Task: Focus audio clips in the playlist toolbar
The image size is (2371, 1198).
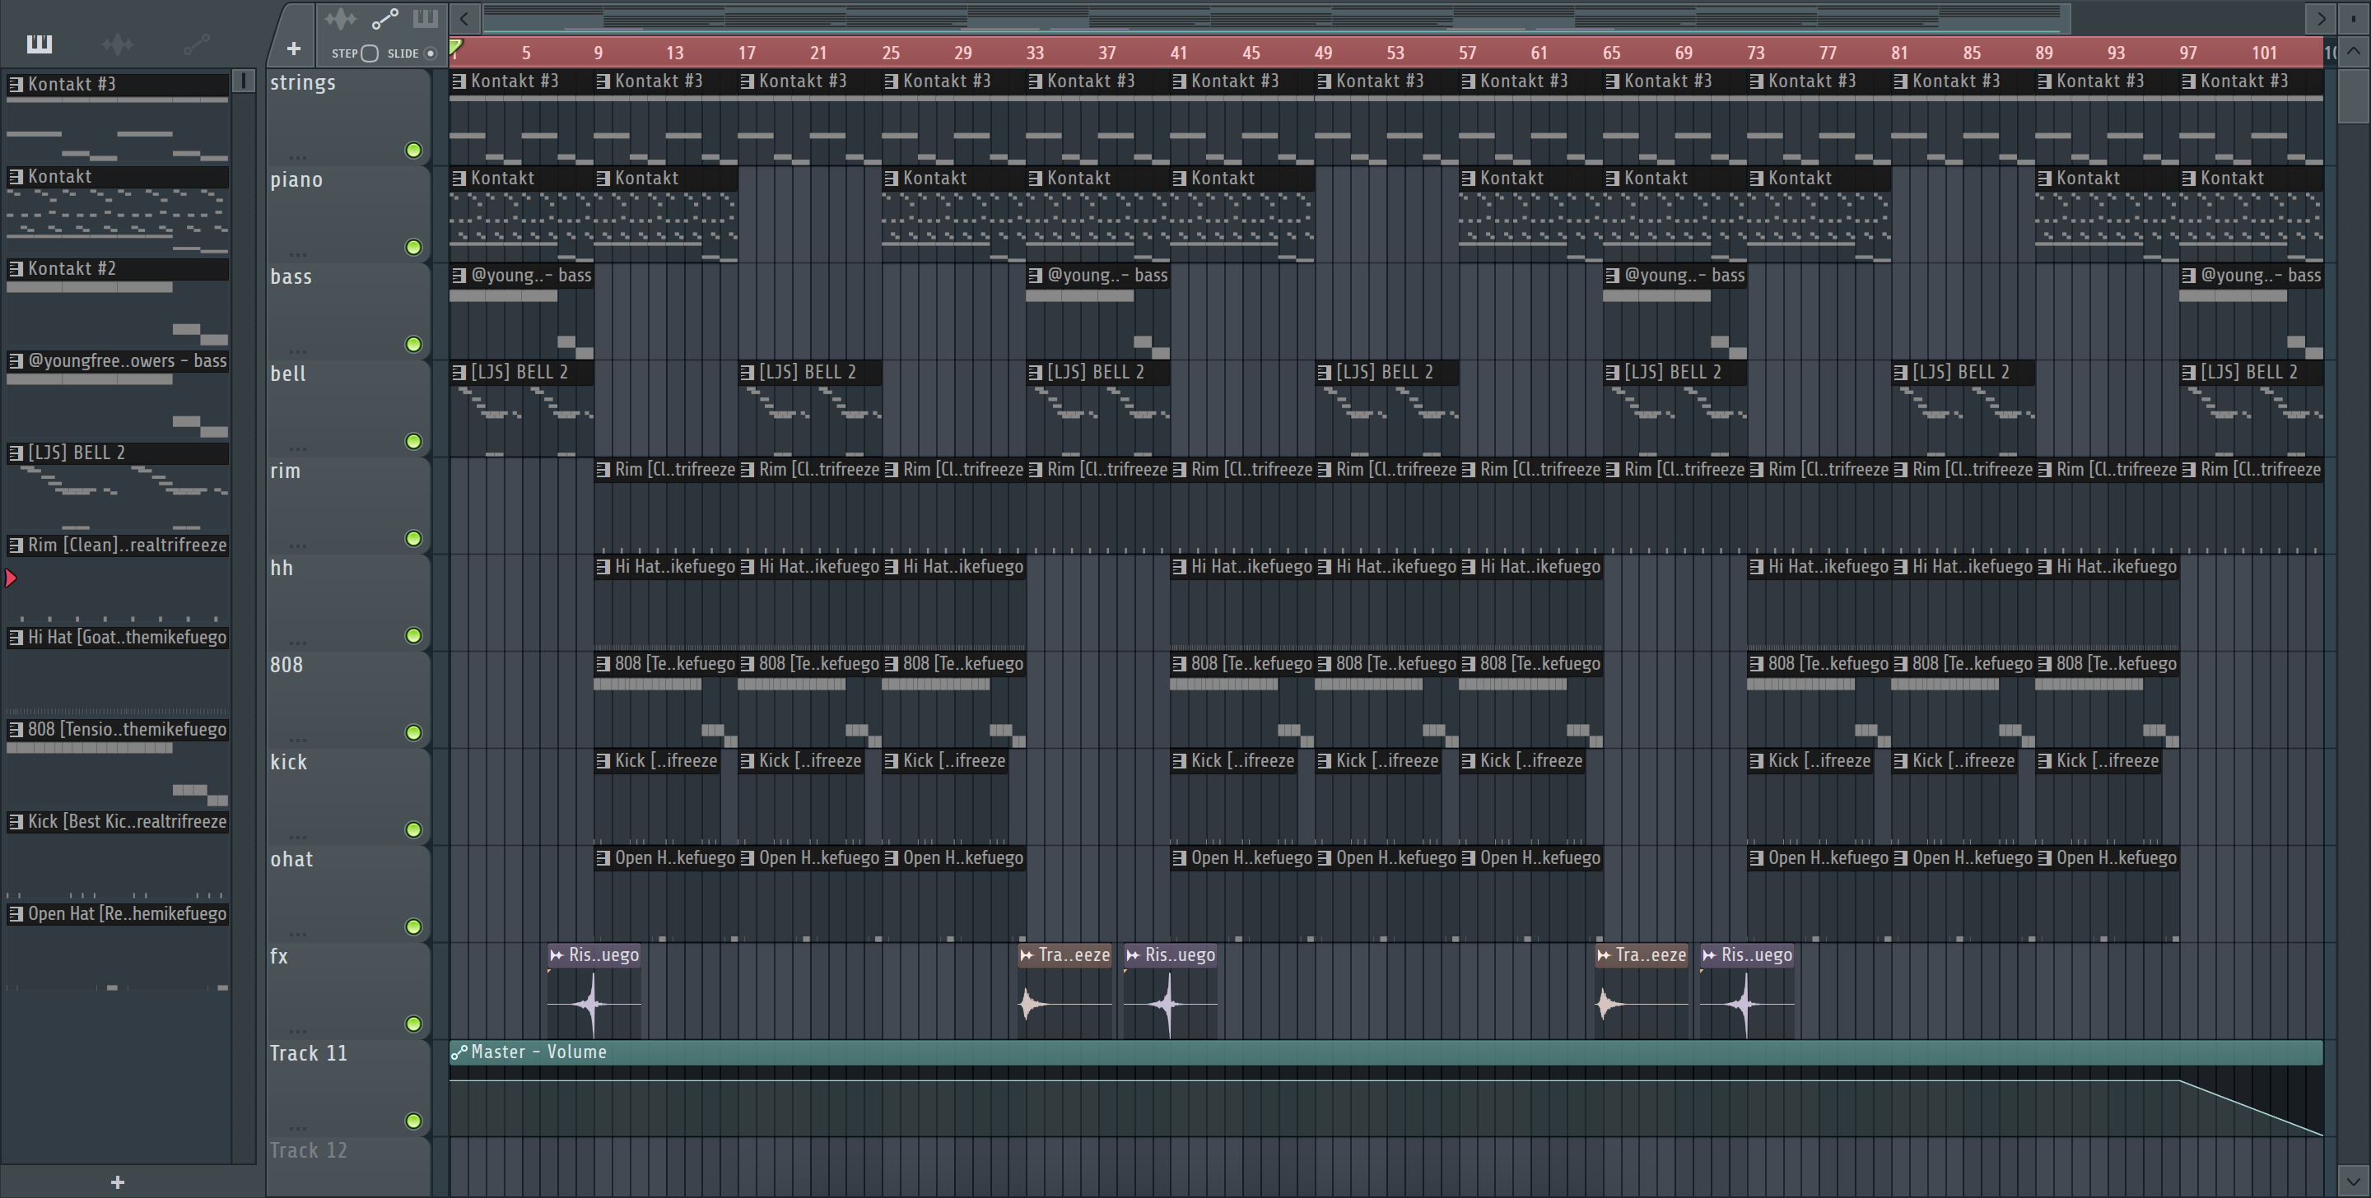Action: (341, 18)
